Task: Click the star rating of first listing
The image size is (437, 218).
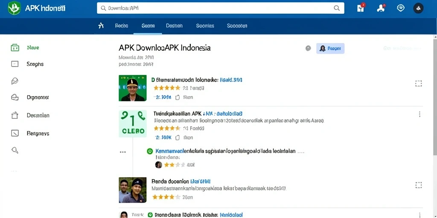Action: pyautogui.click(x=167, y=88)
